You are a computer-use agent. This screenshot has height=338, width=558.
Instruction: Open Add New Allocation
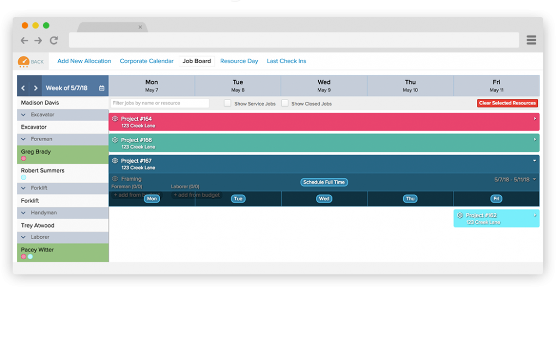tap(84, 61)
